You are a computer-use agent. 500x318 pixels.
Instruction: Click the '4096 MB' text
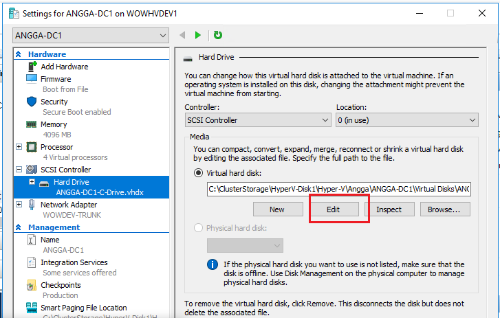[x=57, y=135]
